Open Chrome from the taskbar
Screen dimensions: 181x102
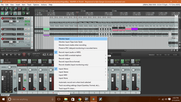point(80,99)
